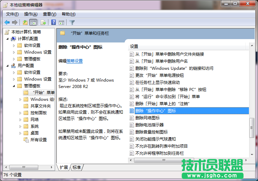Image resolution: width=258 pixels, height=181 pixels.
Task: Click policy icon of 关闭功能提示气球通知
Action: click(132, 139)
